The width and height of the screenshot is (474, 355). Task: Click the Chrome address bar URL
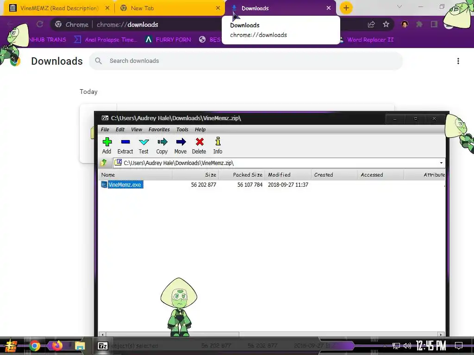pos(127,24)
